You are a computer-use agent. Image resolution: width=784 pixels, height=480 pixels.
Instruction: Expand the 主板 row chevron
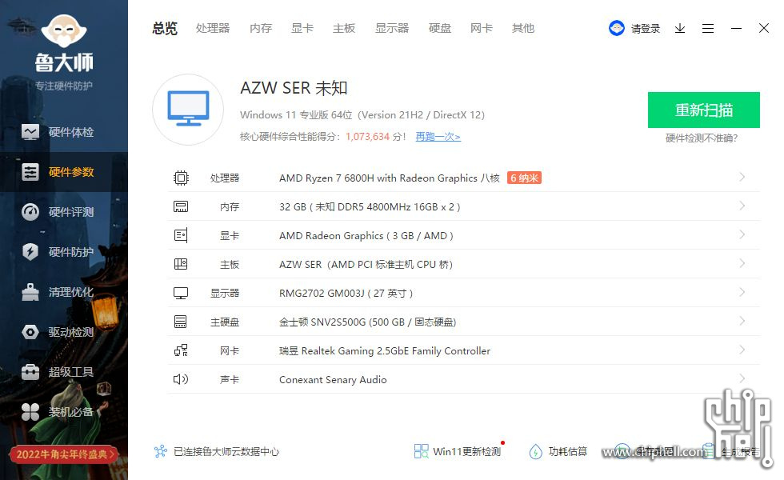click(742, 263)
